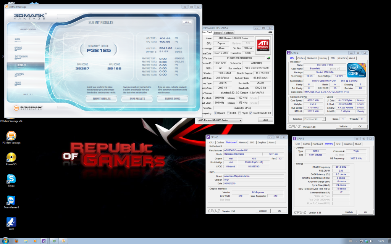
Task: Toggle the OpenCL checkbox in GPU-Z
Action: [215, 113]
